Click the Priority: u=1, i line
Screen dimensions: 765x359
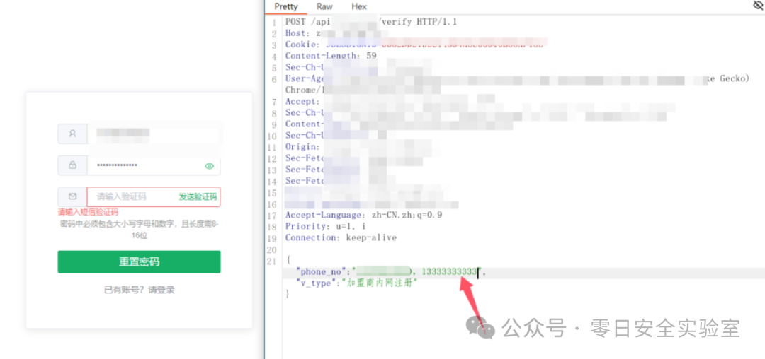coord(325,226)
